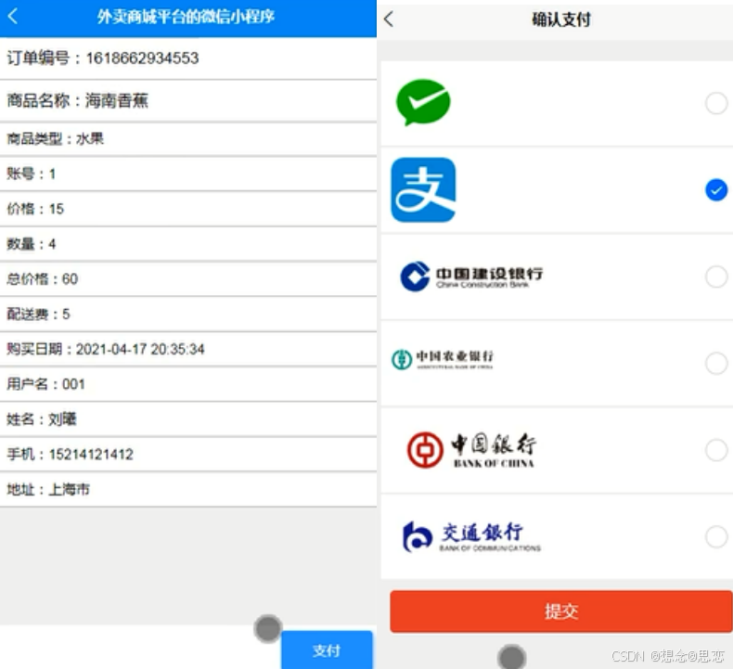Click the 总价格：60 row
Image resolution: width=733 pixels, height=669 pixels.
click(x=188, y=279)
